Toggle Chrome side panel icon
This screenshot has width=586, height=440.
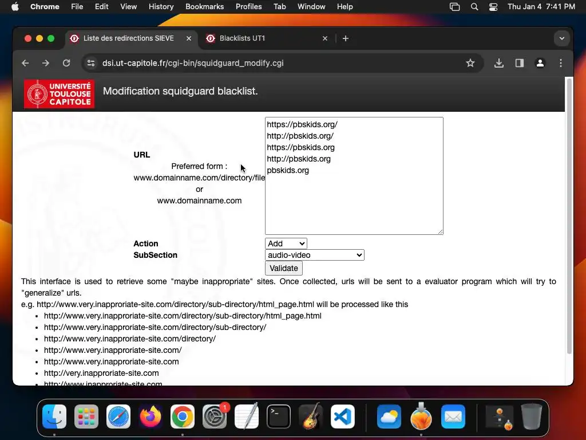coord(520,63)
